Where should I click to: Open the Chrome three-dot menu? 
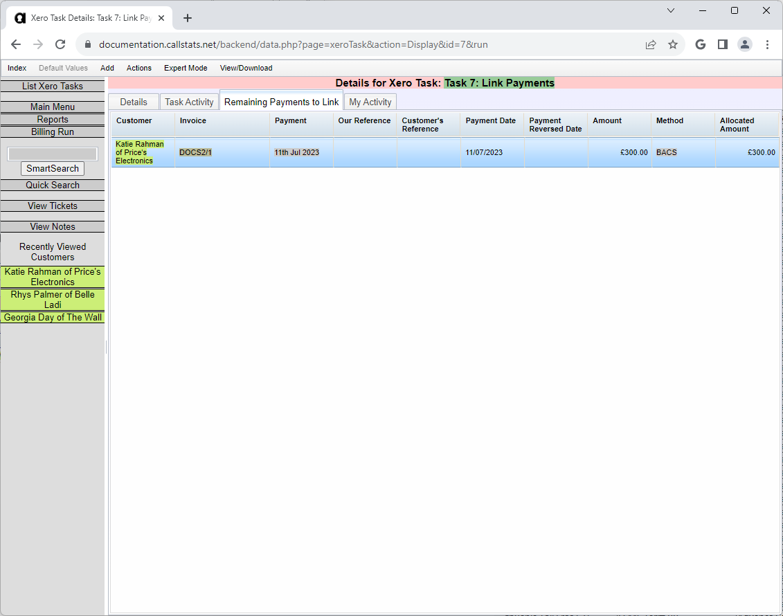(x=767, y=44)
